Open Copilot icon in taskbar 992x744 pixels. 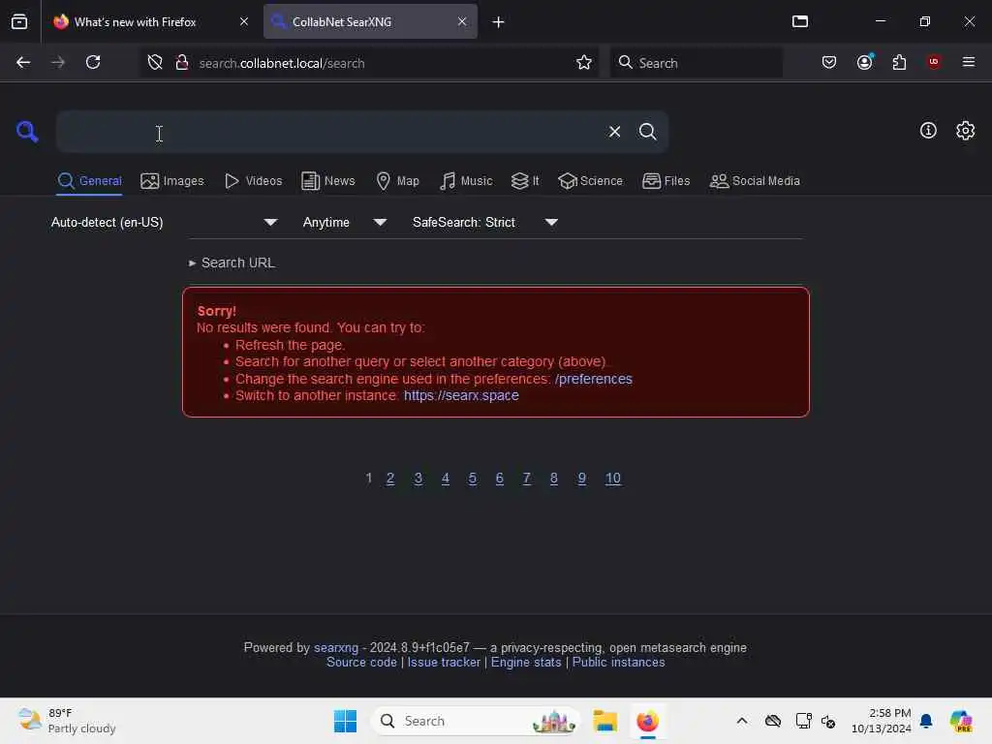pyautogui.click(x=961, y=721)
